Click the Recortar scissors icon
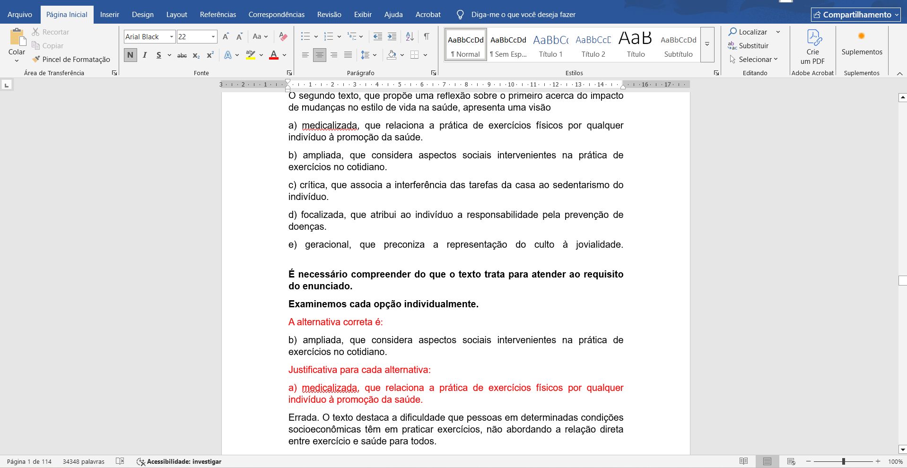 click(x=35, y=32)
